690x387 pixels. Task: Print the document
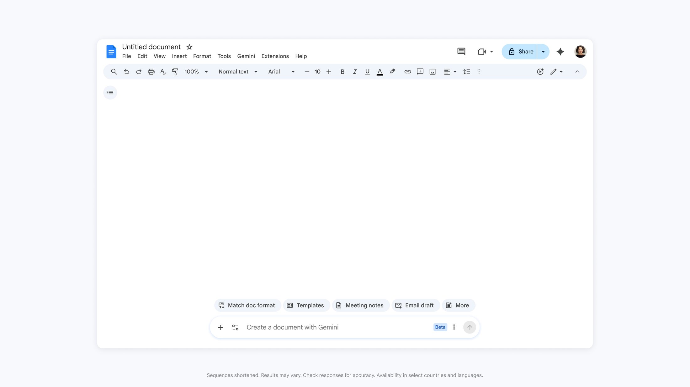[x=151, y=72]
